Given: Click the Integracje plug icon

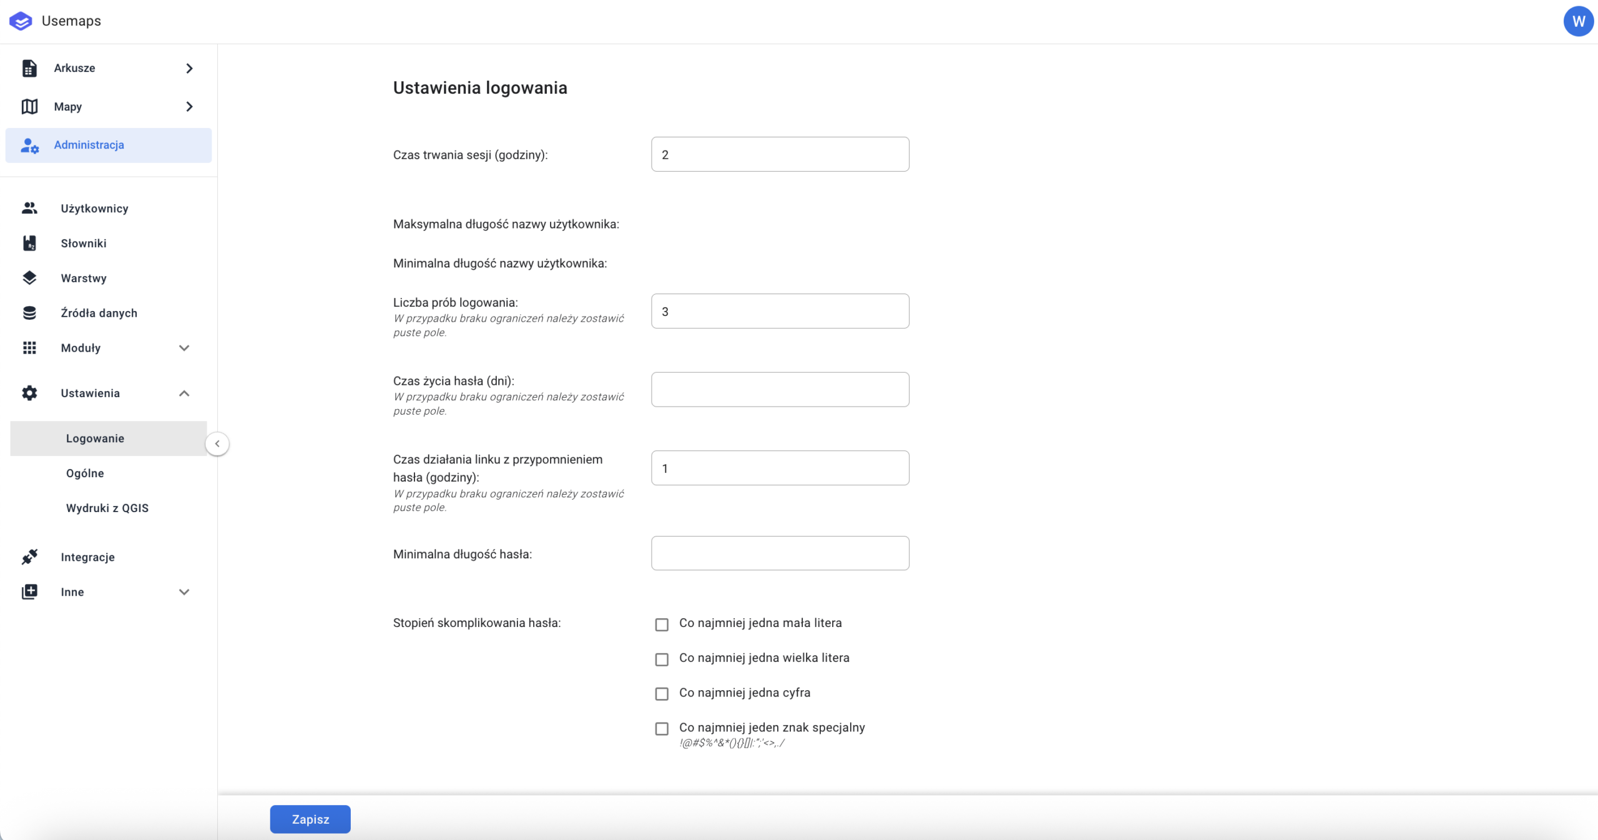Looking at the screenshot, I should point(29,556).
